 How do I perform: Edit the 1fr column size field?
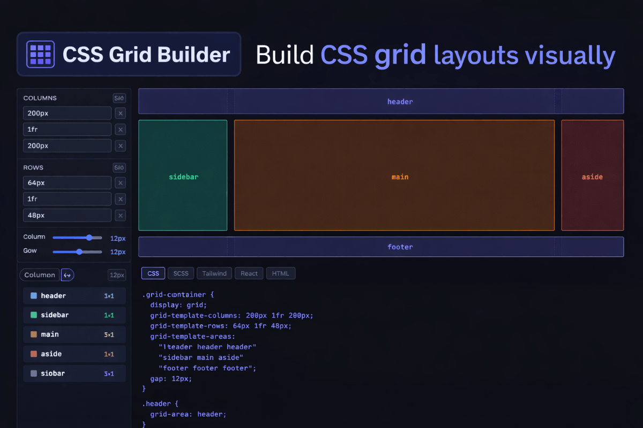tap(68, 129)
